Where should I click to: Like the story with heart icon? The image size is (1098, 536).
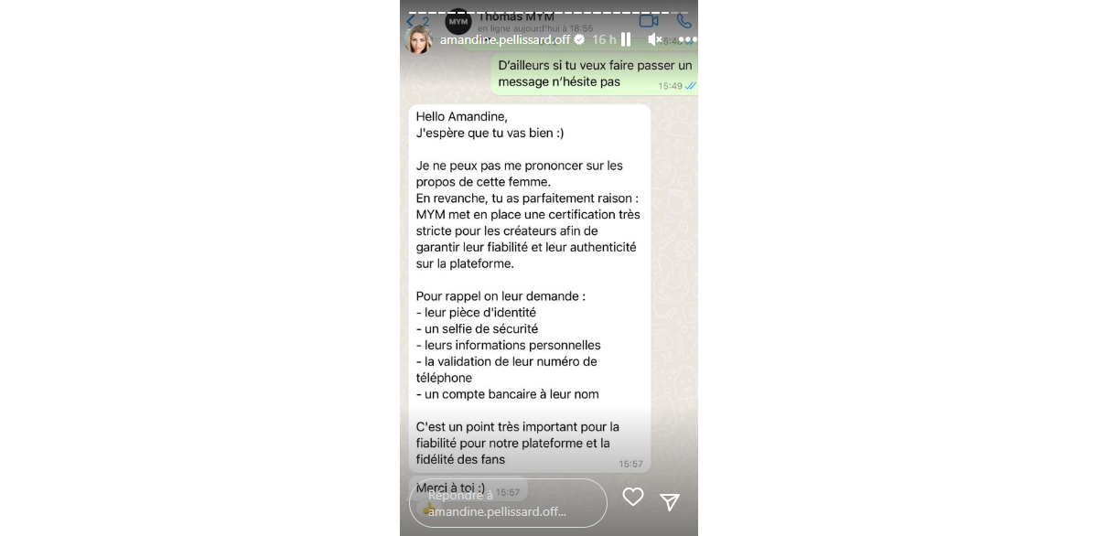633,498
